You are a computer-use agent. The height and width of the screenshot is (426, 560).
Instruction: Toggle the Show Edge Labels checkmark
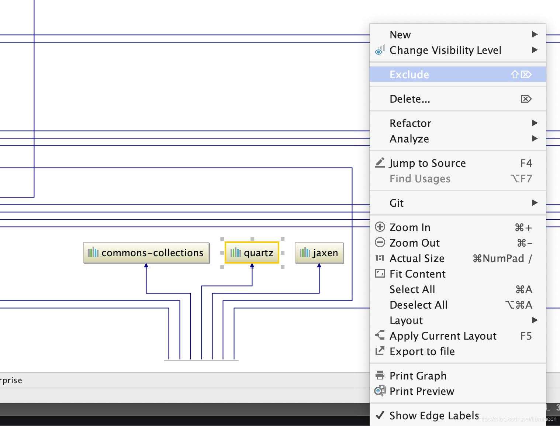[x=380, y=415]
